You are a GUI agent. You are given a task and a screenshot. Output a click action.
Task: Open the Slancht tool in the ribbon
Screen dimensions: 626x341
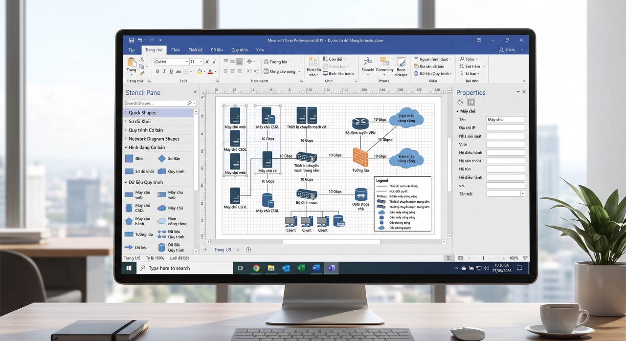[368, 66]
